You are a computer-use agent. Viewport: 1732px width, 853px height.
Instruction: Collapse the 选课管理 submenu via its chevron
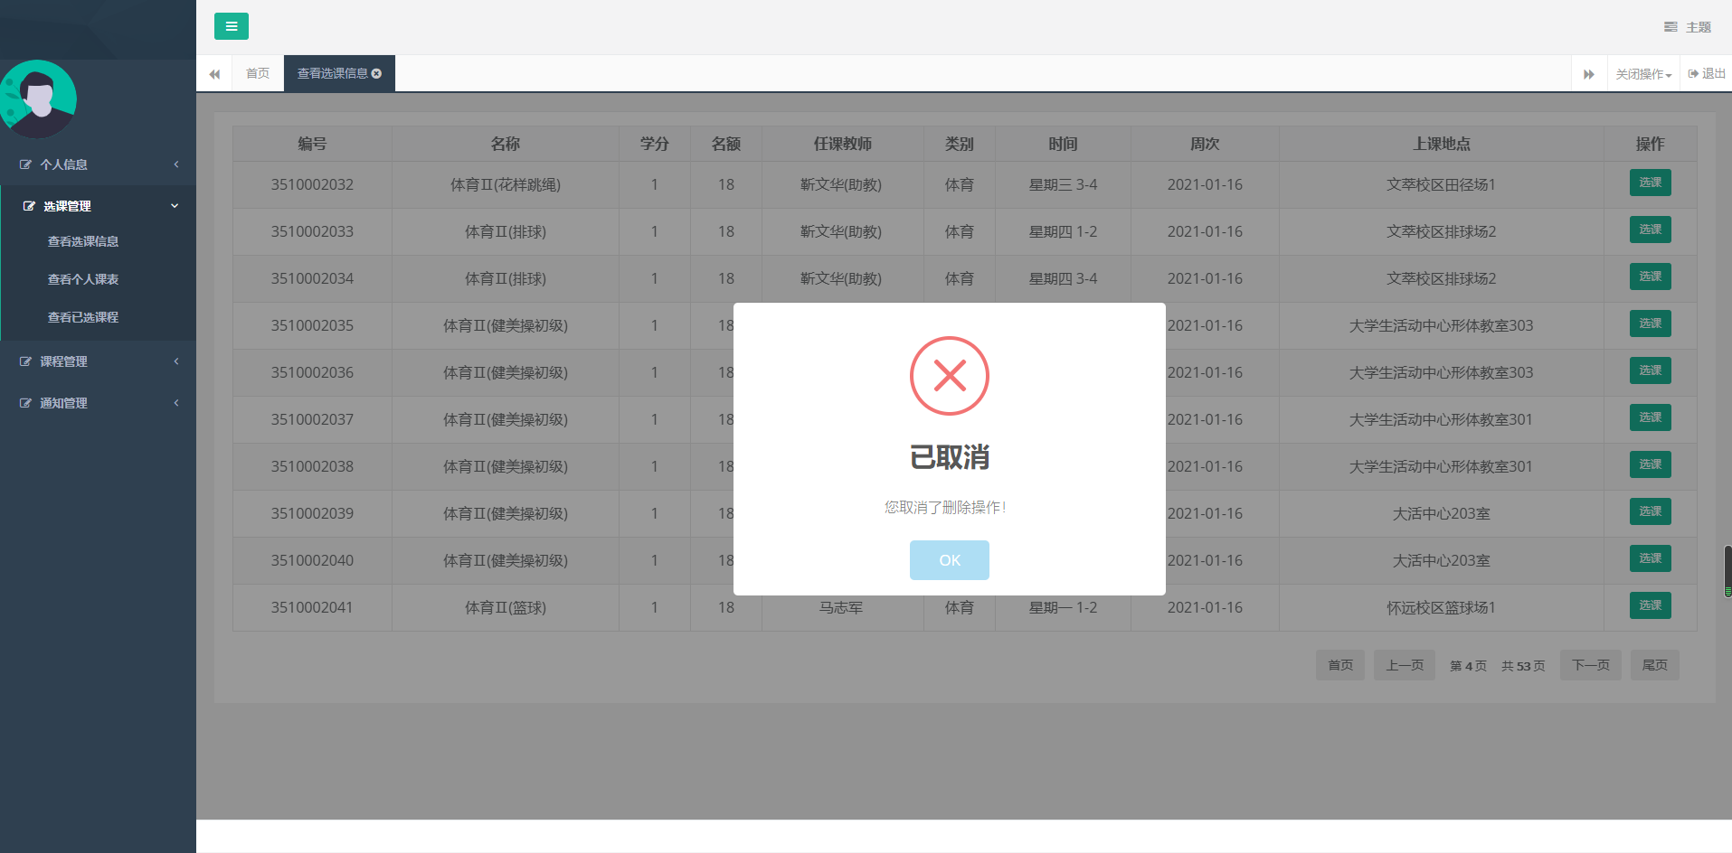click(x=175, y=205)
